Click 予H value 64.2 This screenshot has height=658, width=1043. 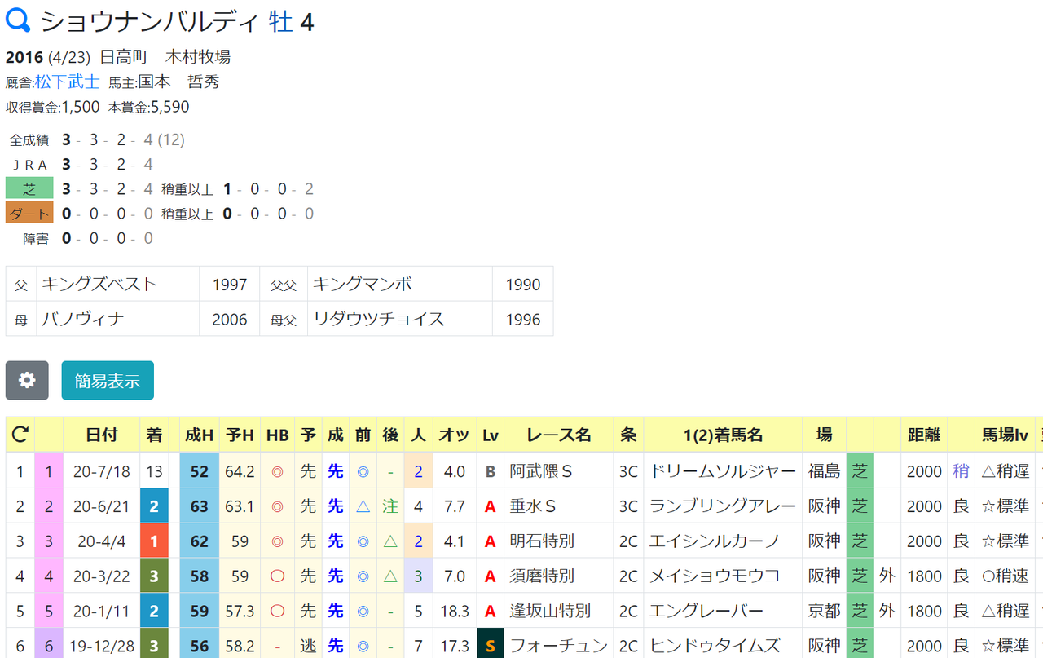[x=240, y=471]
